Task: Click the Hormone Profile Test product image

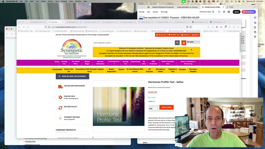Action: point(118,107)
